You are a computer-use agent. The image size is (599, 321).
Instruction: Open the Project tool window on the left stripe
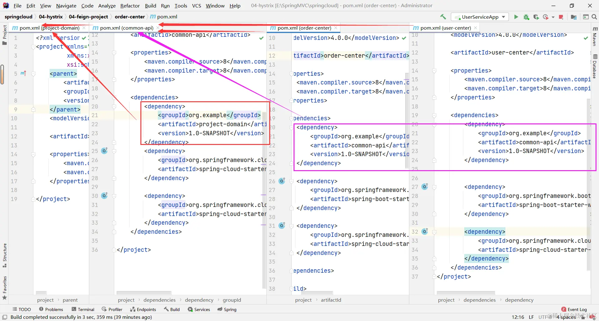pyautogui.click(x=4, y=35)
